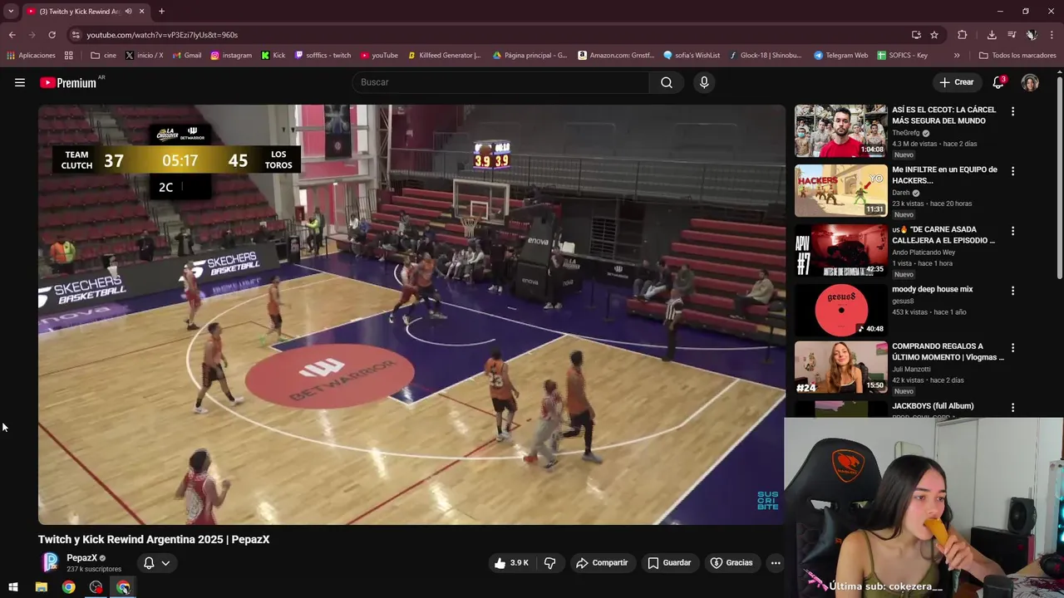
Task: Show more bookmarks overflow chevron
Action: pyautogui.click(x=957, y=56)
